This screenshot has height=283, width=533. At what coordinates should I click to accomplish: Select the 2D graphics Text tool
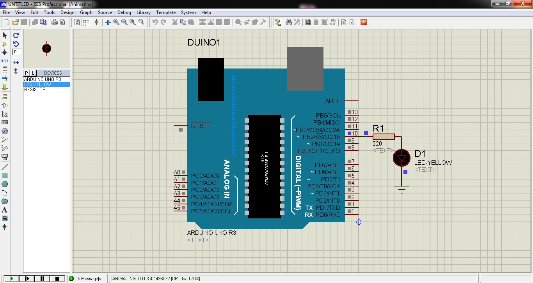5,210
